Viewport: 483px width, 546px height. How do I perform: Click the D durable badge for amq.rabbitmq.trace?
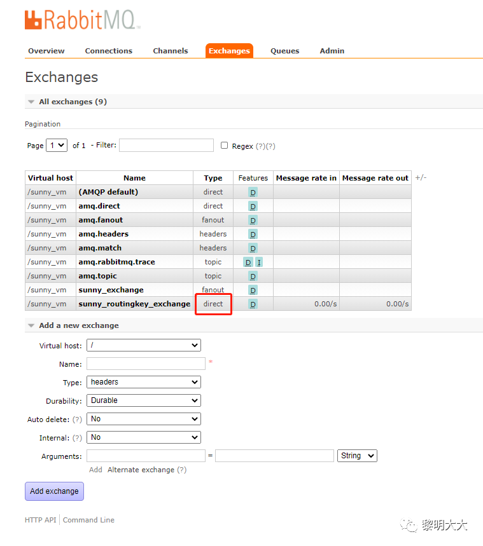248,263
